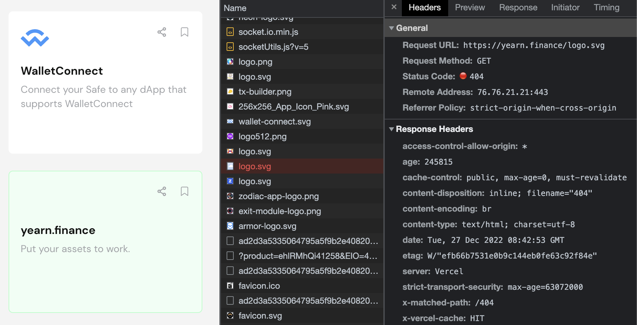
Task: Share the yearn.finance app
Action: tap(162, 191)
